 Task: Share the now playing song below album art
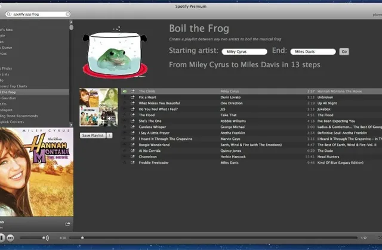click(67, 224)
